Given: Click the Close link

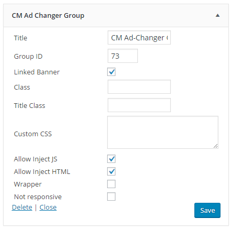Looking at the screenshot, I should pos(48,208).
